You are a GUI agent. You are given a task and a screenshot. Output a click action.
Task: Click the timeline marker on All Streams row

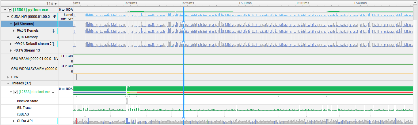[x=183, y=24]
